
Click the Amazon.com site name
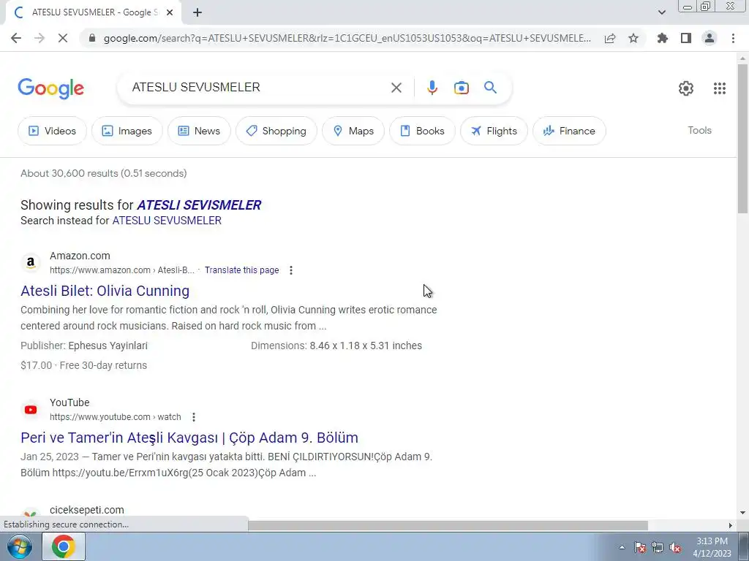pos(80,256)
